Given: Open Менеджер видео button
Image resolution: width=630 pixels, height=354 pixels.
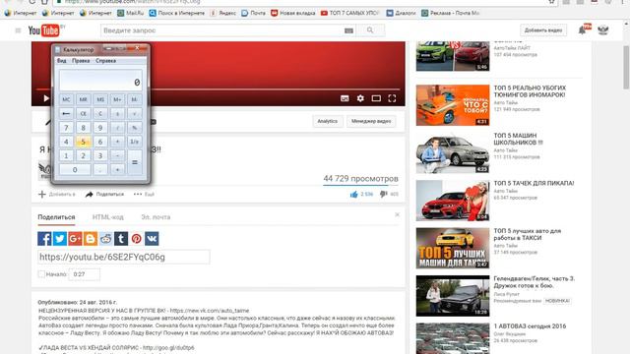Looking at the screenshot, I should click(x=371, y=121).
